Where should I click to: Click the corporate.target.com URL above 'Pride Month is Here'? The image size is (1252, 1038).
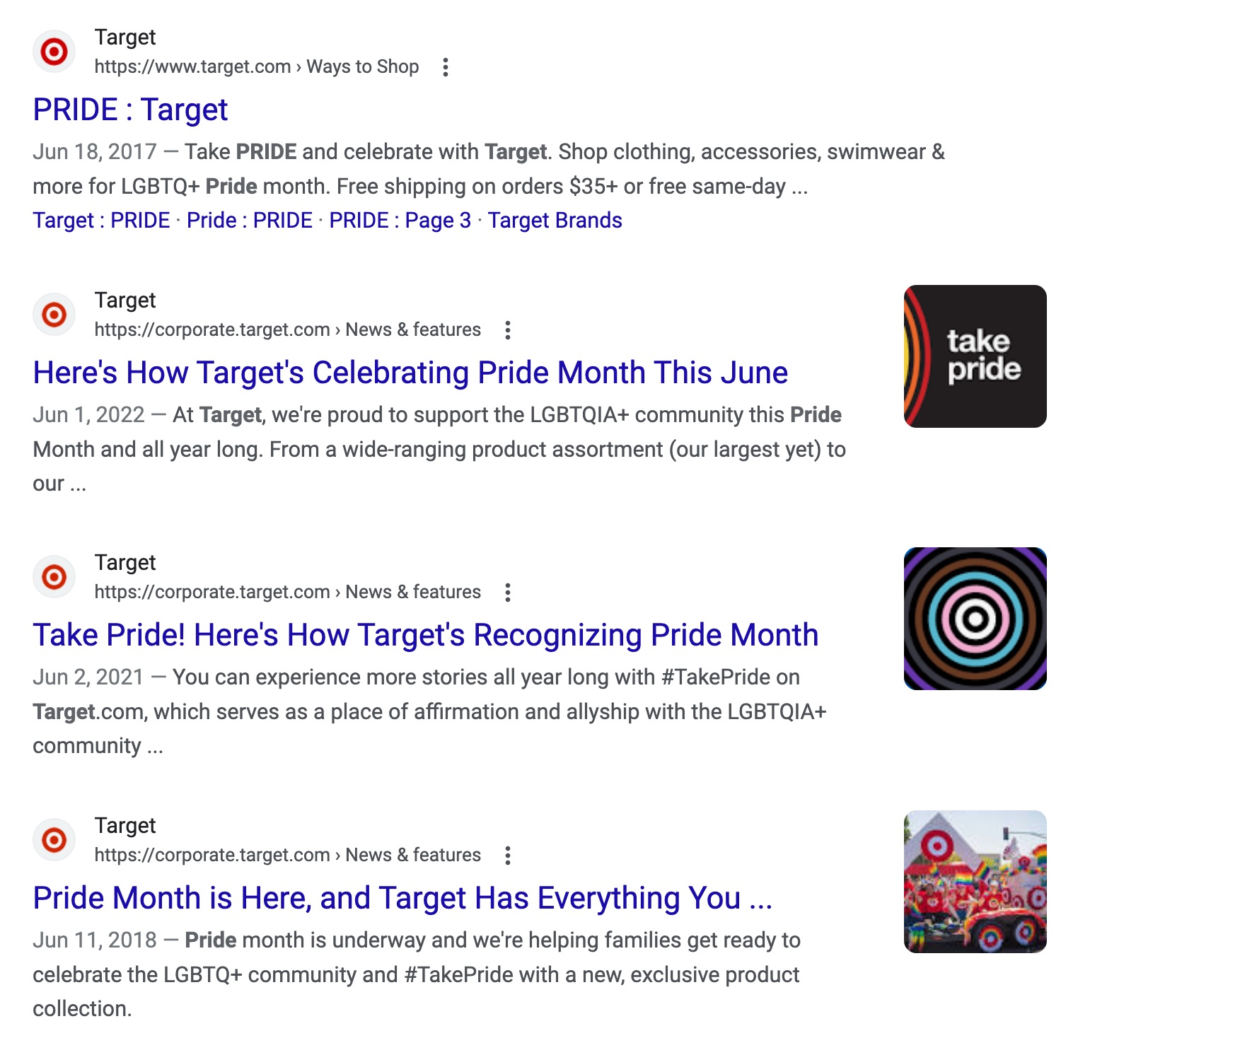(288, 856)
